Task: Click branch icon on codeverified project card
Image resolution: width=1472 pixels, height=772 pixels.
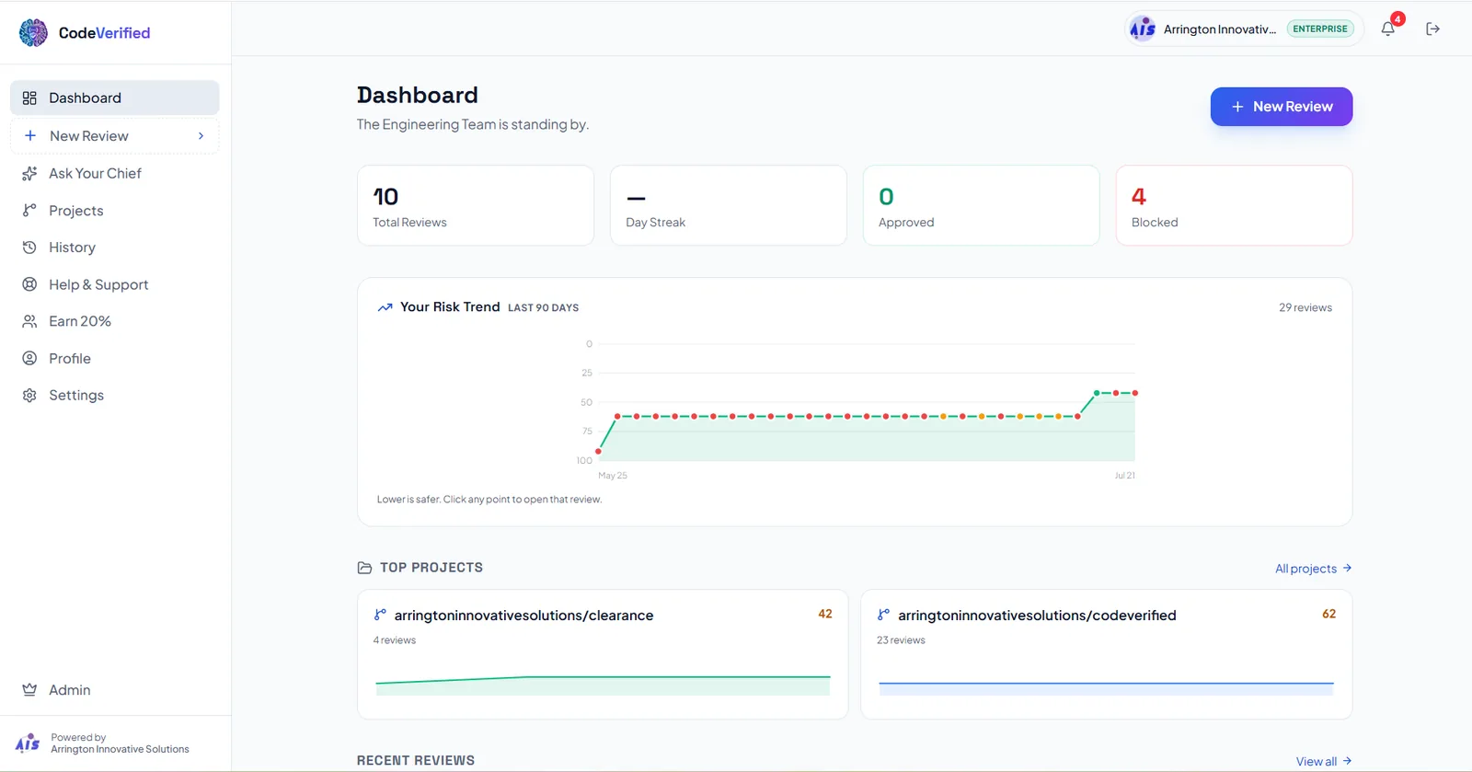Action: tap(883, 615)
